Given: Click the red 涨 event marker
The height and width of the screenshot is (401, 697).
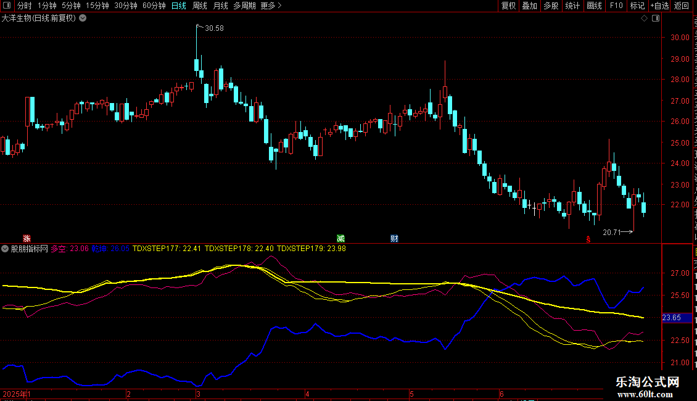Looking at the screenshot, I should point(27,239).
